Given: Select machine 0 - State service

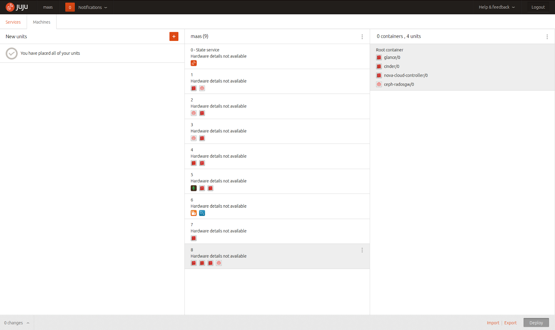Looking at the screenshot, I should point(277,57).
